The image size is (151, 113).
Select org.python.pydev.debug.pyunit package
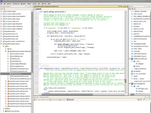[x=18, y=91]
